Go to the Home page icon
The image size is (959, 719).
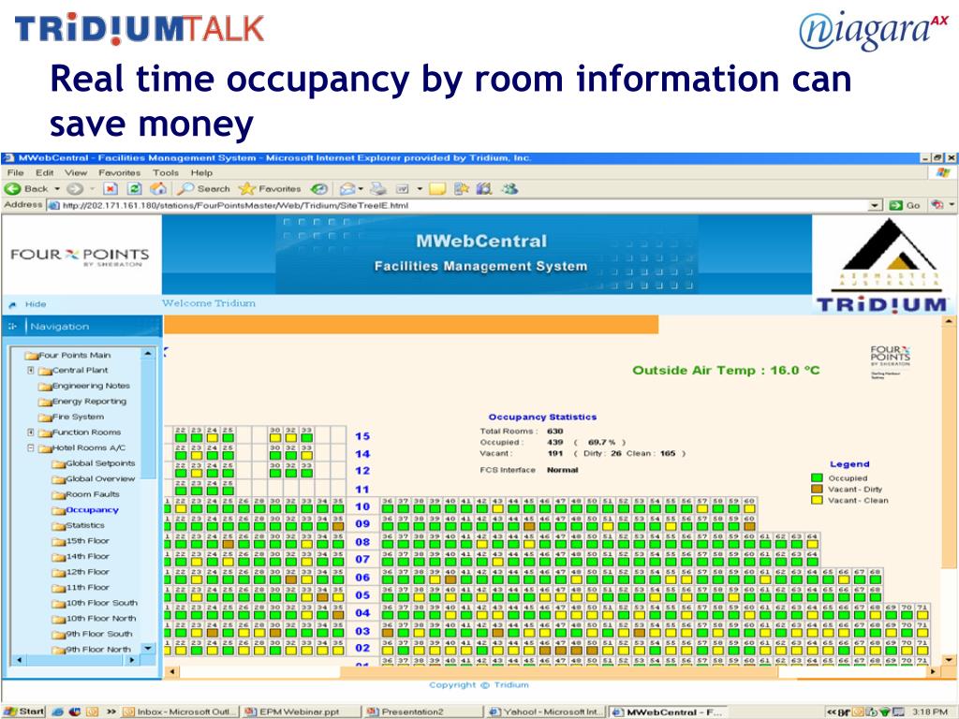point(158,189)
